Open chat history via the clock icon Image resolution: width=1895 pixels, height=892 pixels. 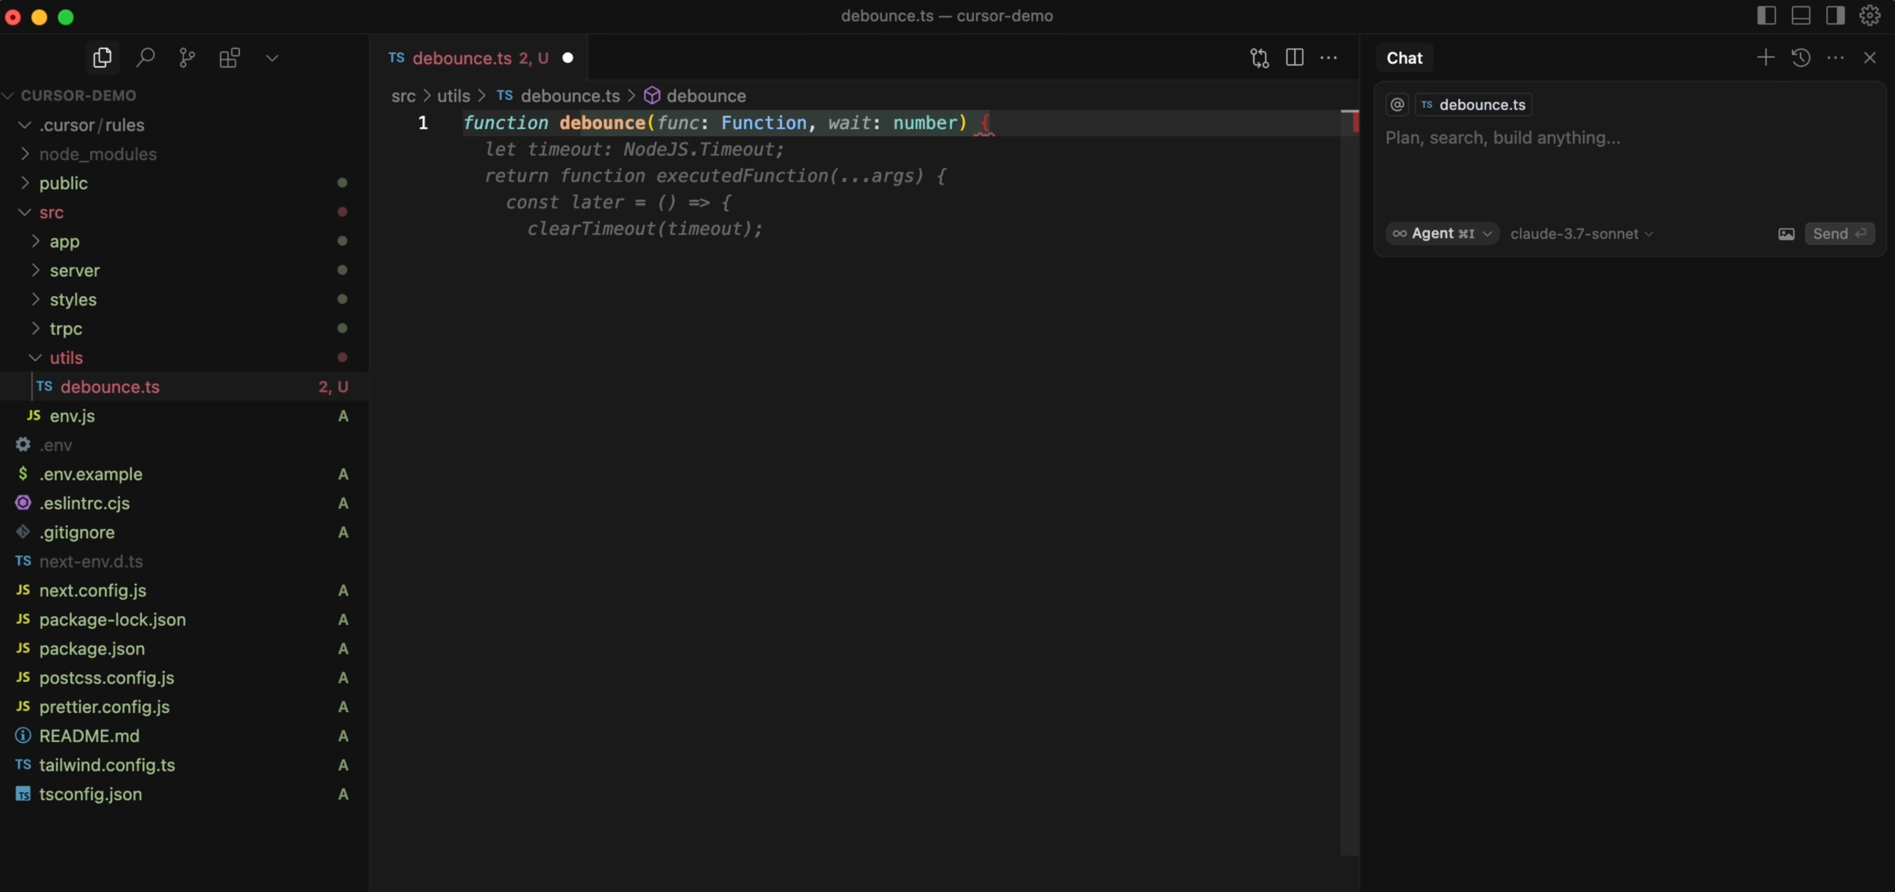click(1801, 57)
